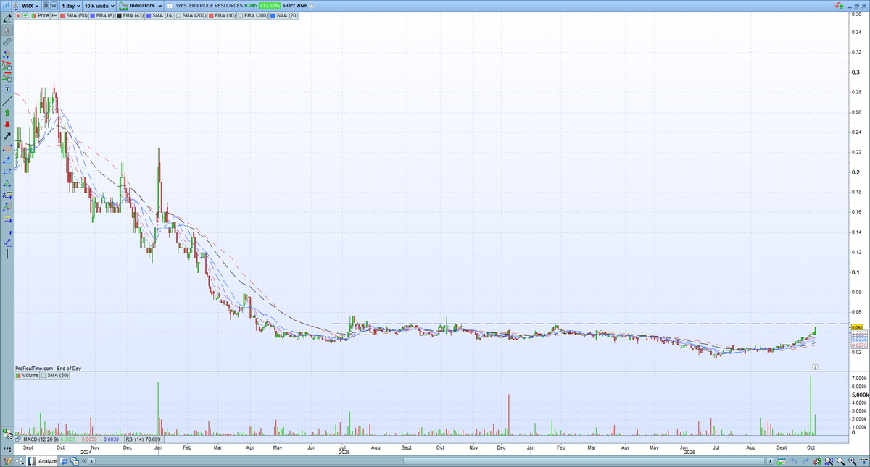Open the chat bubble icon
This screenshot has width=870, height=467.
click(64, 461)
